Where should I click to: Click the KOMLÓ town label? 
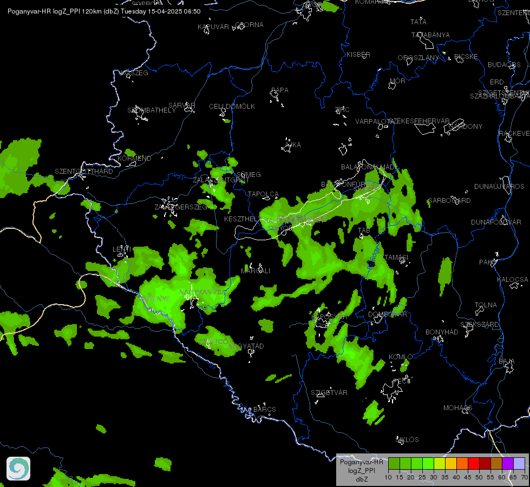pyautogui.click(x=401, y=357)
